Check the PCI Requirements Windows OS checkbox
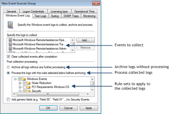 tap(25, 87)
